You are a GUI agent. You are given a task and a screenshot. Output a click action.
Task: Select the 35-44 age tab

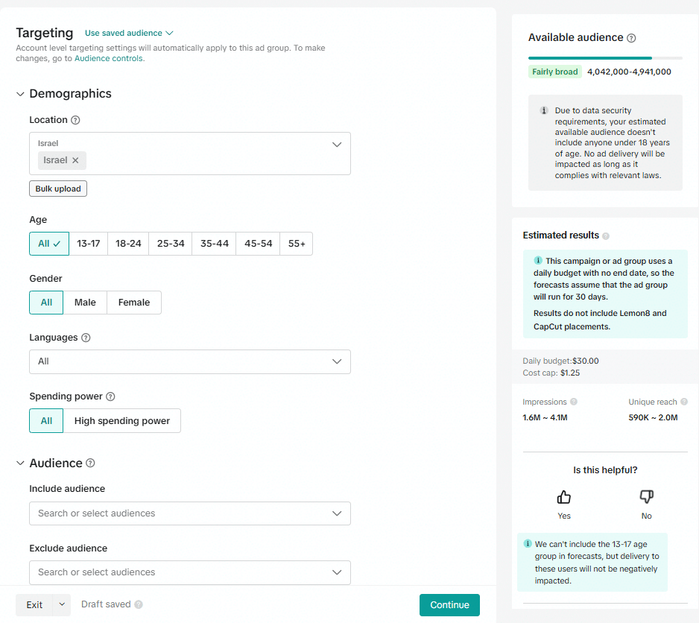(215, 244)
